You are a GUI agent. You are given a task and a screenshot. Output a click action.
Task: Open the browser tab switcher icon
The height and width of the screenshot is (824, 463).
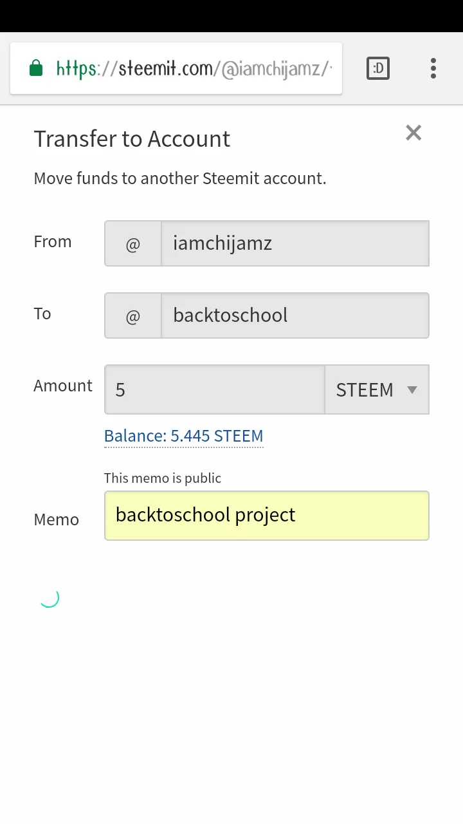click(378, 68)
